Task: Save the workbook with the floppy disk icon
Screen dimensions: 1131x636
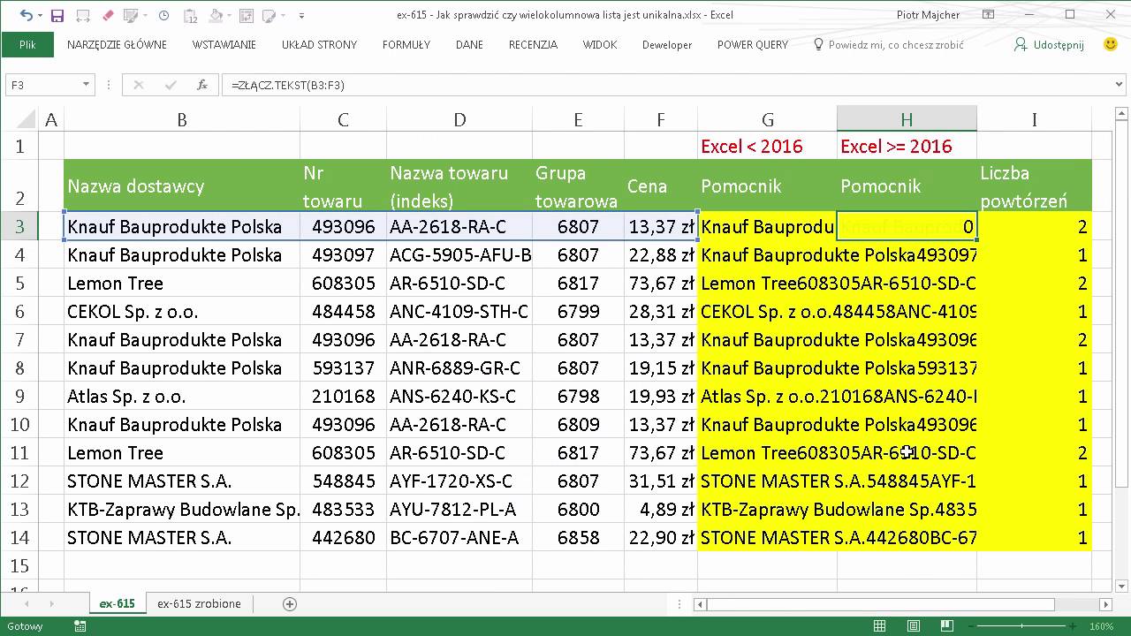Action: coord(57,15)
